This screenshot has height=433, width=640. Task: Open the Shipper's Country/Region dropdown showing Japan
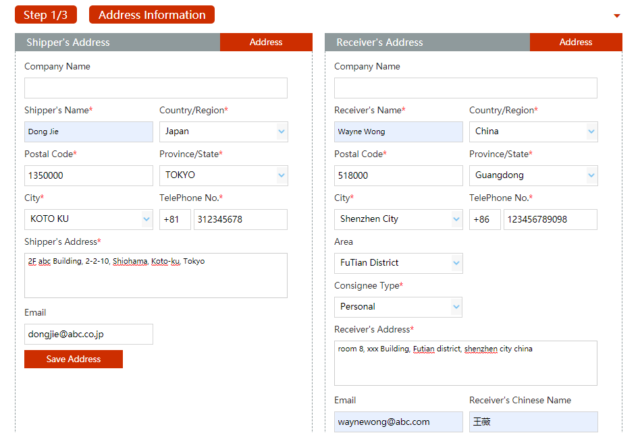(x=223, y=132)
